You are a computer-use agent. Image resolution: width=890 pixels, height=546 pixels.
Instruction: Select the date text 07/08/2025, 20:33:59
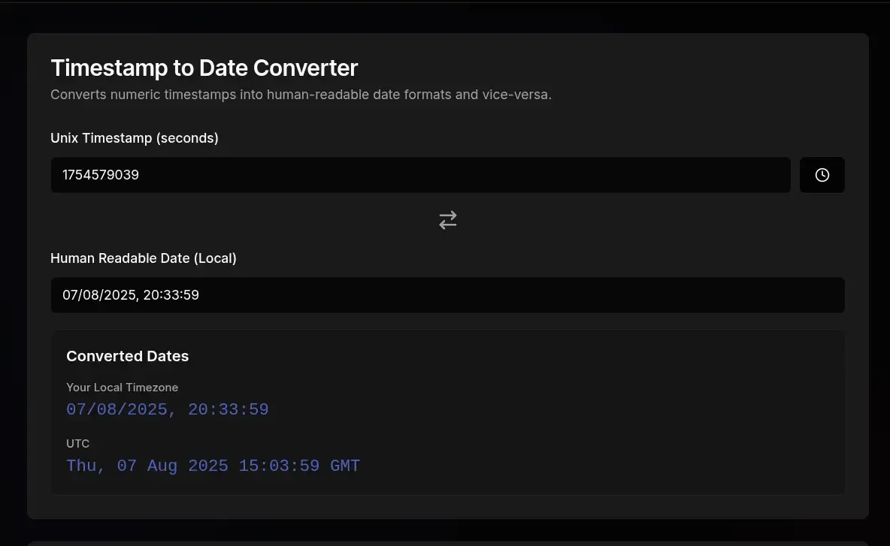(x=130, y=294)
